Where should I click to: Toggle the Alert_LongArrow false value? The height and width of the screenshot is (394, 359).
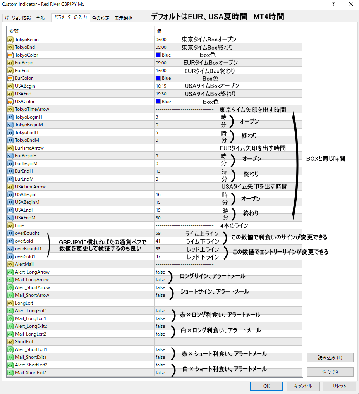pyautogui.click(x=160, y=272)
